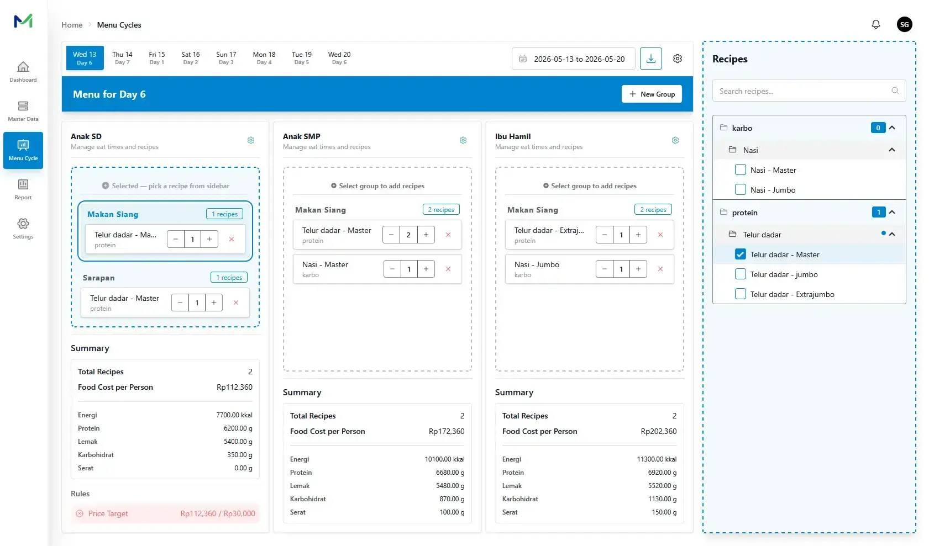Select the Mon 18 Day 4 tab
The width and height of the screenshot is (929, 546).
[x=264, y=58]
